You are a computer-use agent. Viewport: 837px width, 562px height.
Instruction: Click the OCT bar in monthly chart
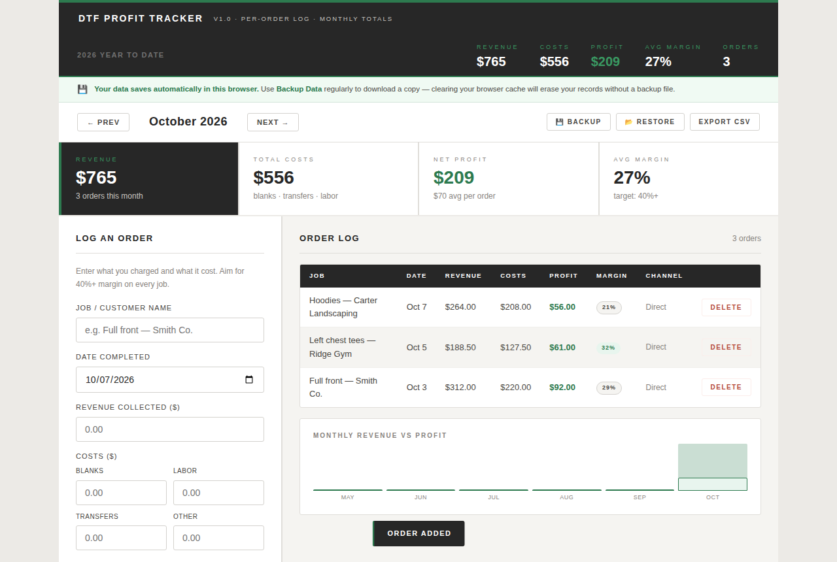(713, 467)
